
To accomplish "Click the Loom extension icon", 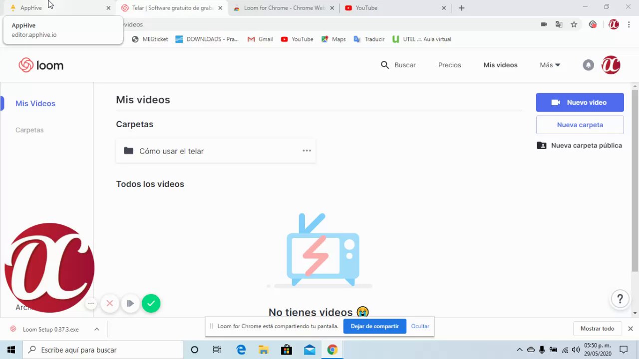I will pos(593,24).
